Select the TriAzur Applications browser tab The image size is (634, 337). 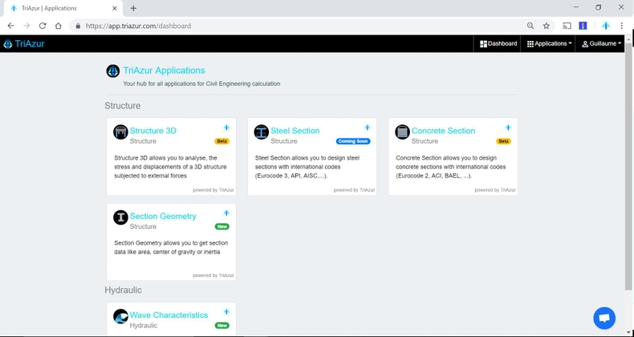point(63,9)
